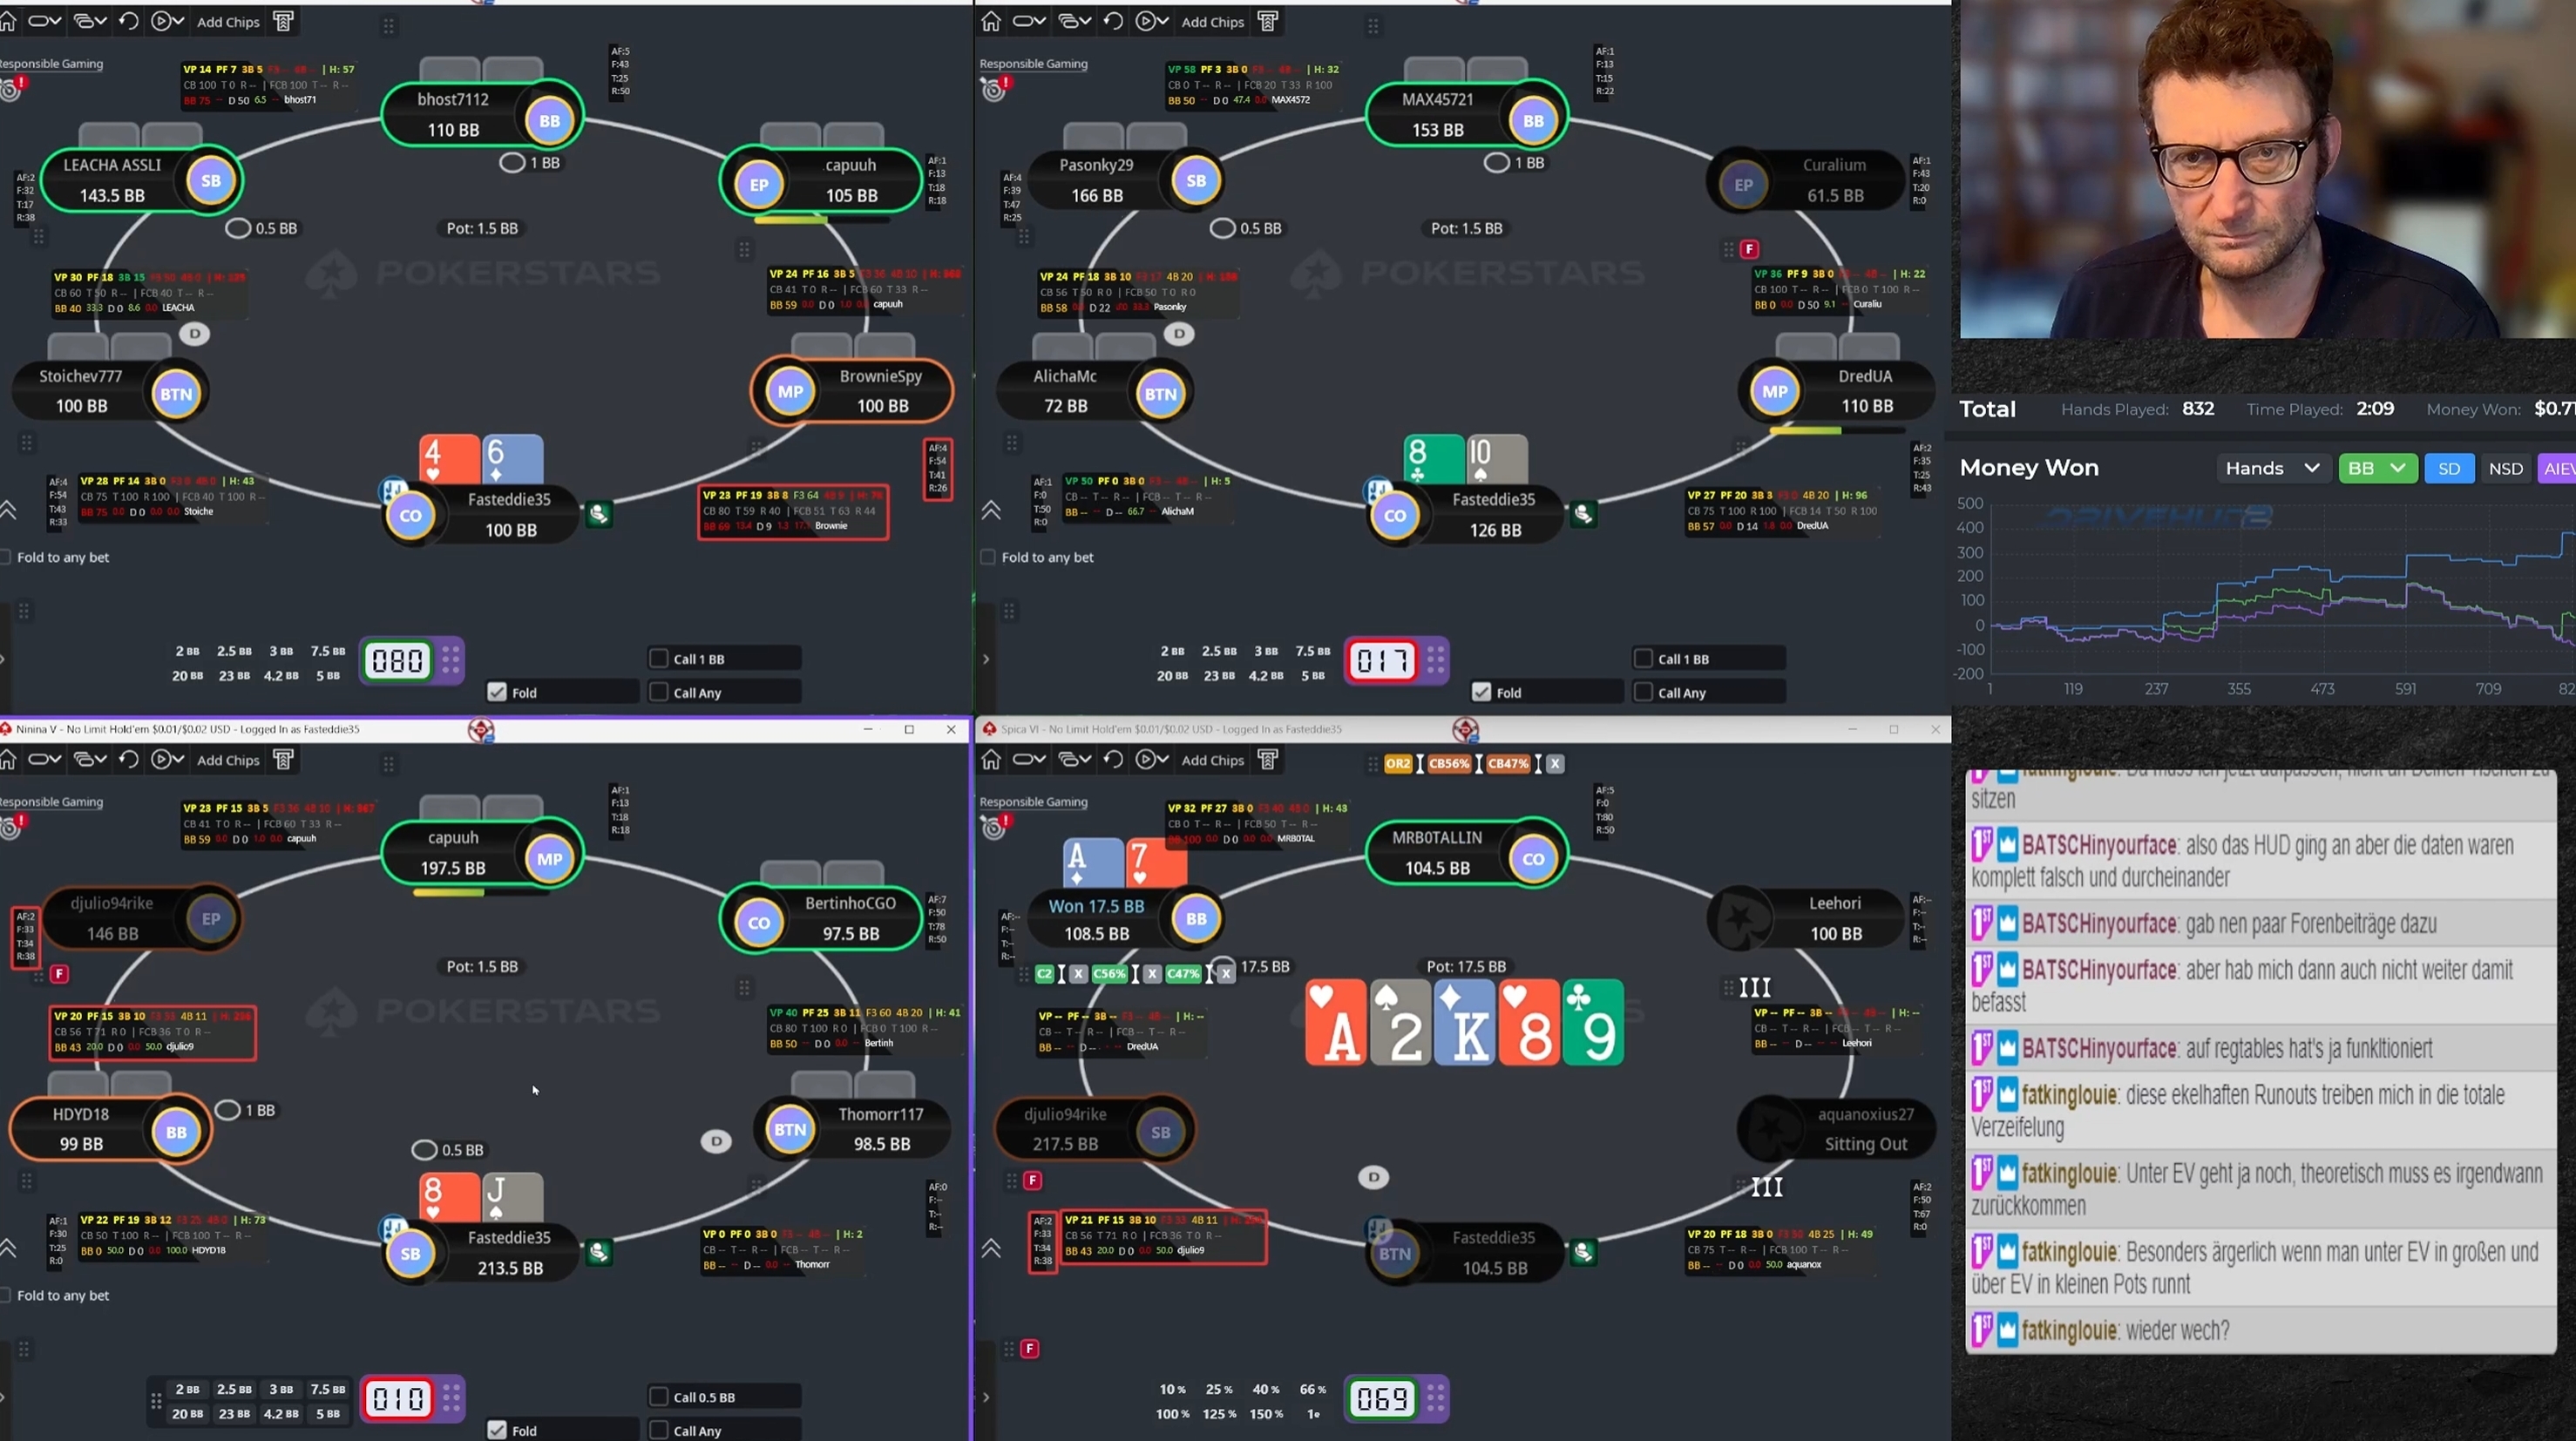Select the SD graph tab
Image resolution: width=2576 pixels, height=1441 pixels.
coord(2448,468)
